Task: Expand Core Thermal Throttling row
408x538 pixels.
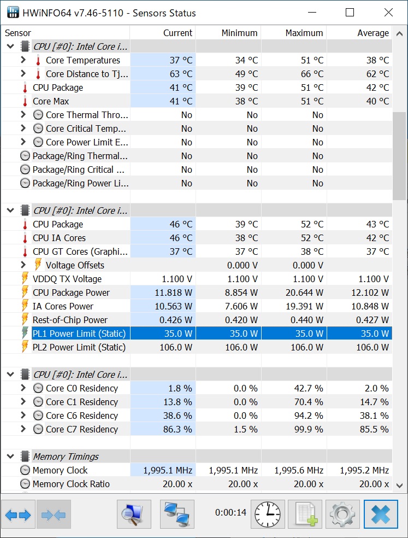Action: [23, 115]
